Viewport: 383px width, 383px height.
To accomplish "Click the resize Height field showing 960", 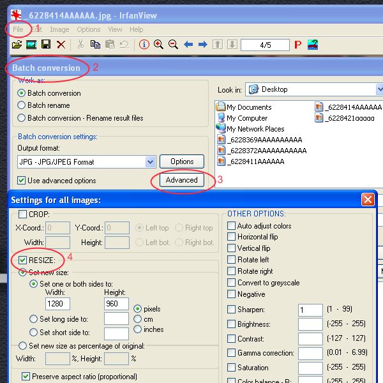I will [x=117, y=304].
